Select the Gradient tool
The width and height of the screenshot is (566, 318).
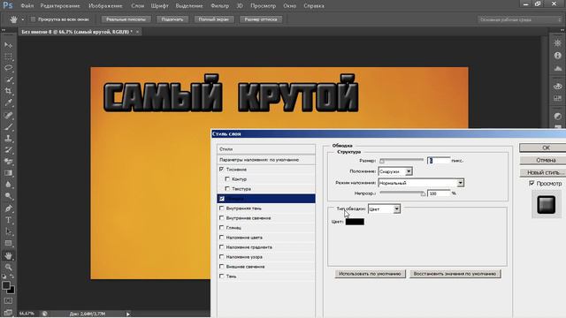click(x=8, y=173)
